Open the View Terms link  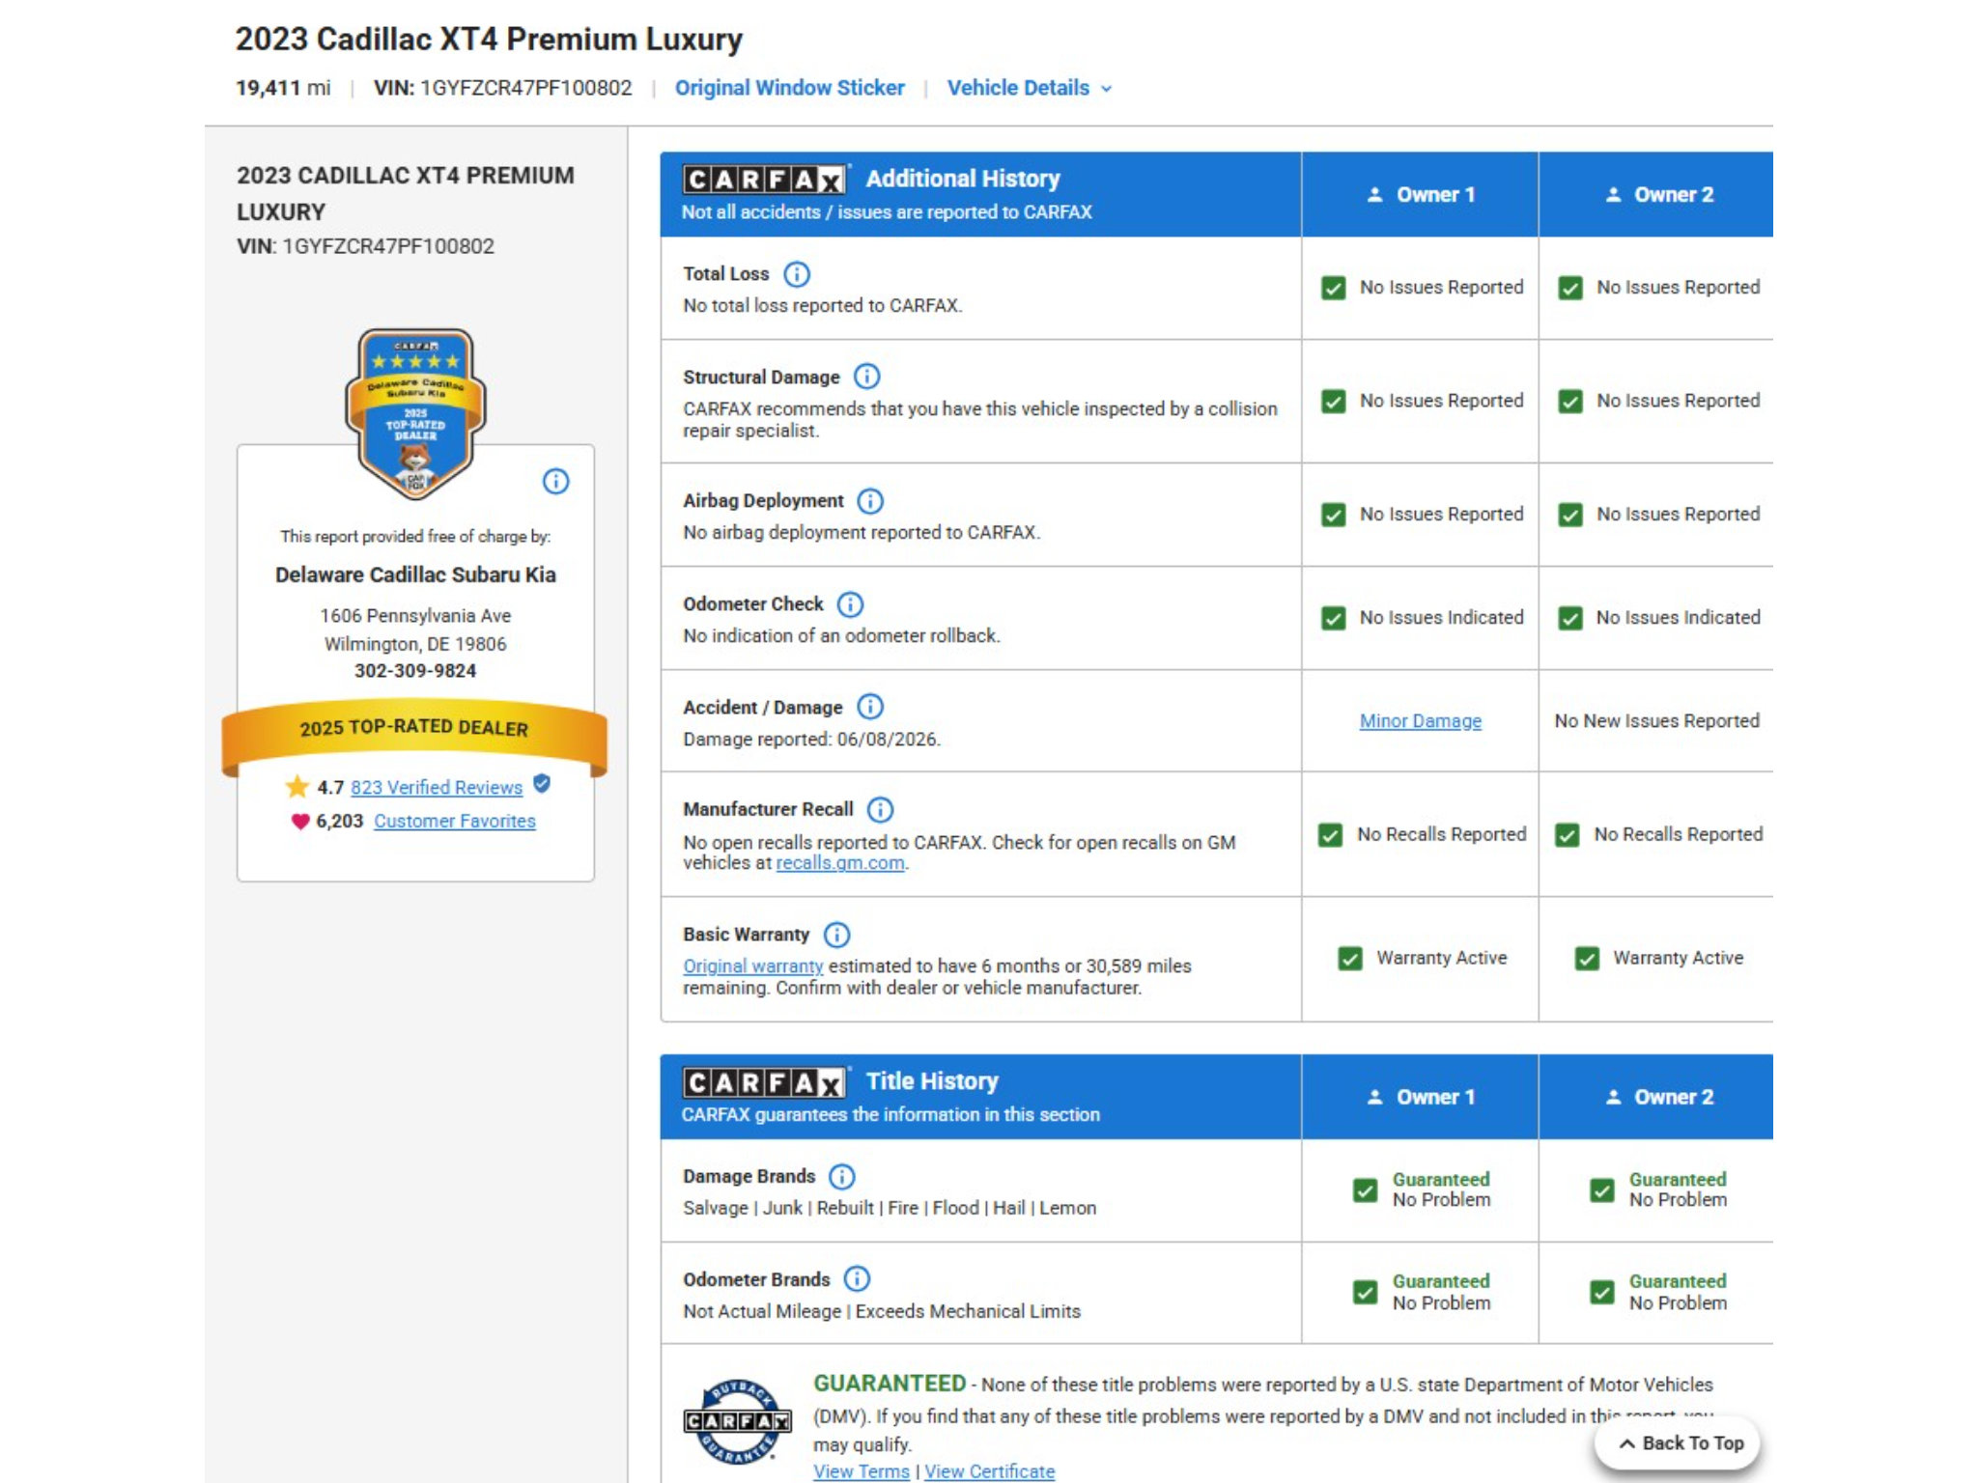pyautogui.click(x=862, y=1471)
